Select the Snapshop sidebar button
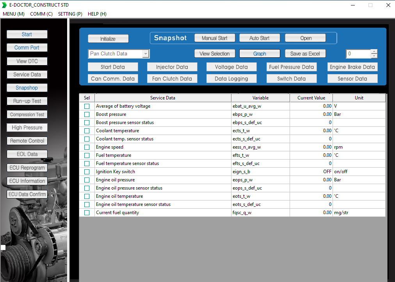Screen dimensions: 395x282 (x=27, y=88)
